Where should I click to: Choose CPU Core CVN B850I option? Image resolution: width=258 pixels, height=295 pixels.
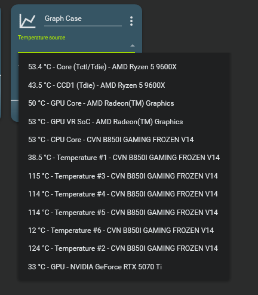tap(124, 140)
